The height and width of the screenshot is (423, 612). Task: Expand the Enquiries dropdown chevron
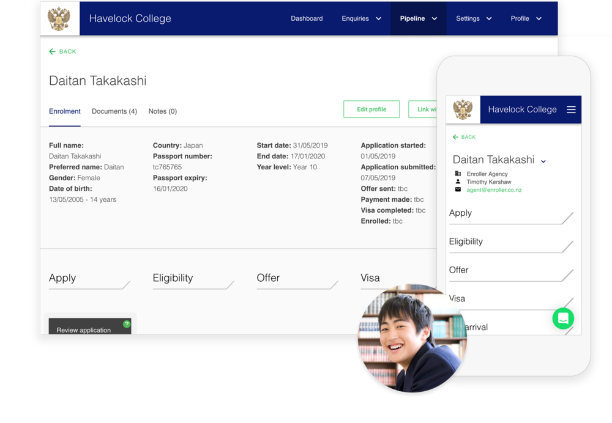(x=378, y=19)
